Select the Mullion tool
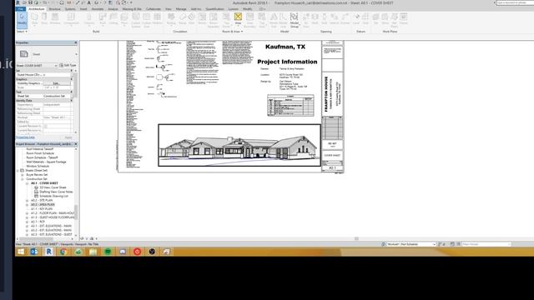 point(158,19)
